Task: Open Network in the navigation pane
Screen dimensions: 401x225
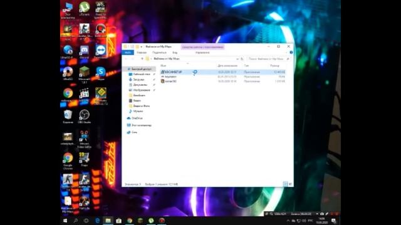Action: pyautogui.click(x=132, y=132)
